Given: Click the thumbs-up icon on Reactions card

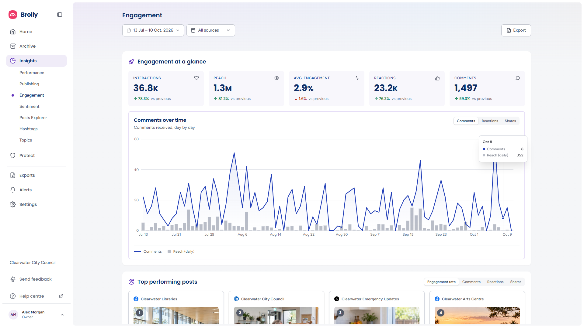Looking at the screenshot, I should coord(437,78).
